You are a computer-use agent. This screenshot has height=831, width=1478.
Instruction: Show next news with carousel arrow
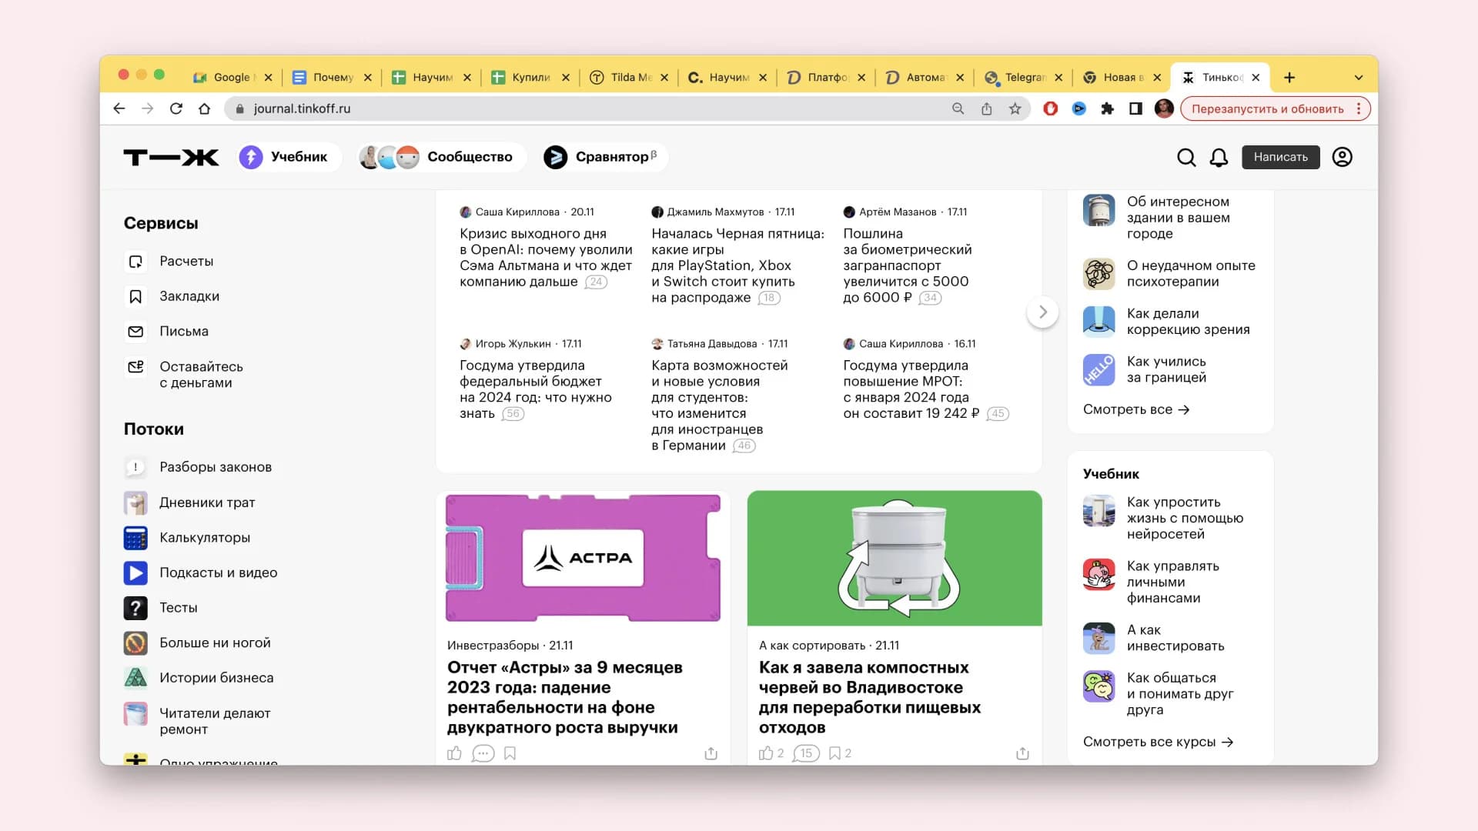point(1042,312)
